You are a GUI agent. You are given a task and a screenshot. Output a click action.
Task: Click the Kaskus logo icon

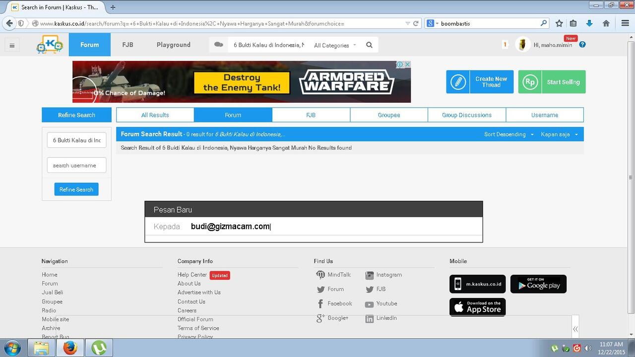[x=50, y=45]
